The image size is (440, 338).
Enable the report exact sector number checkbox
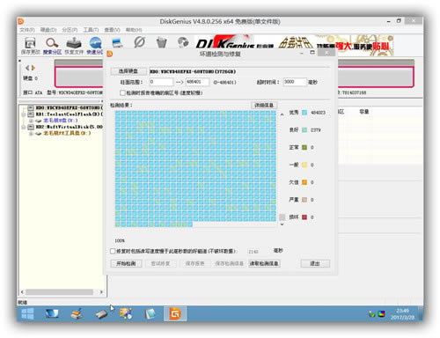tap(122, 92)
